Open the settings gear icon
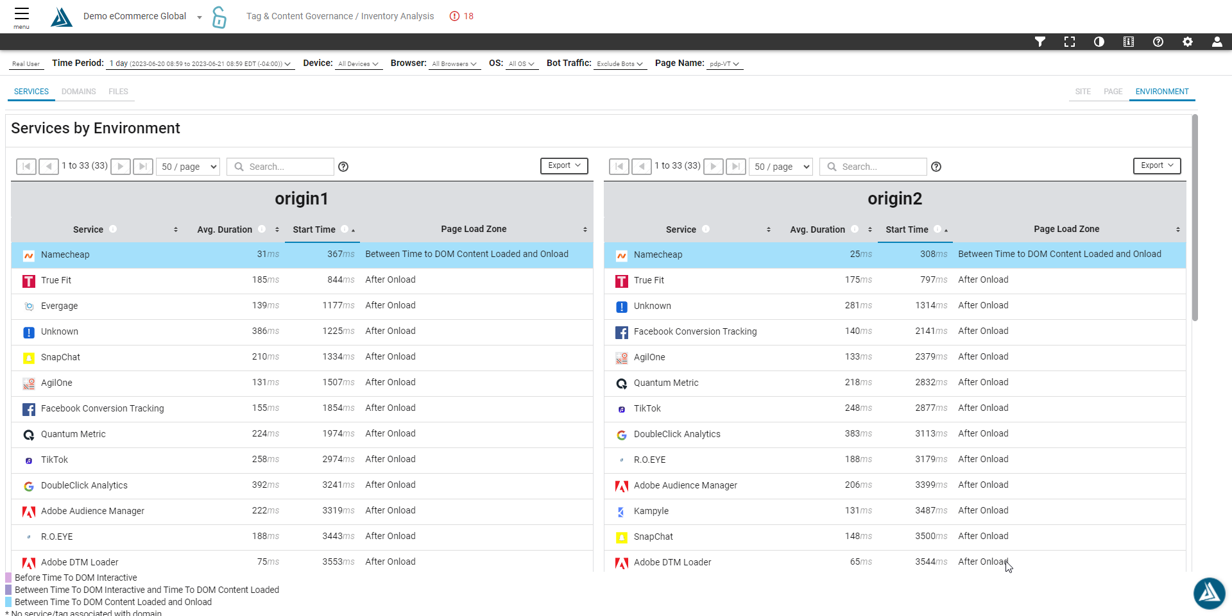The height and width of the screenshot is (616, 1232). tap(1188, 42)
